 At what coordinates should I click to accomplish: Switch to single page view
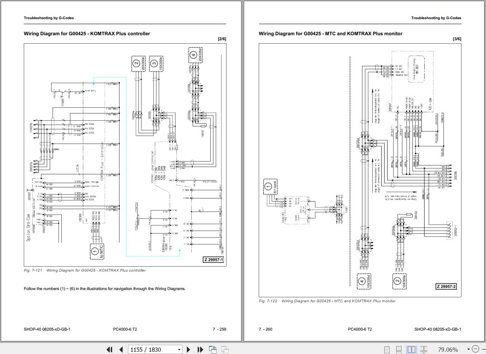[387, 349]
